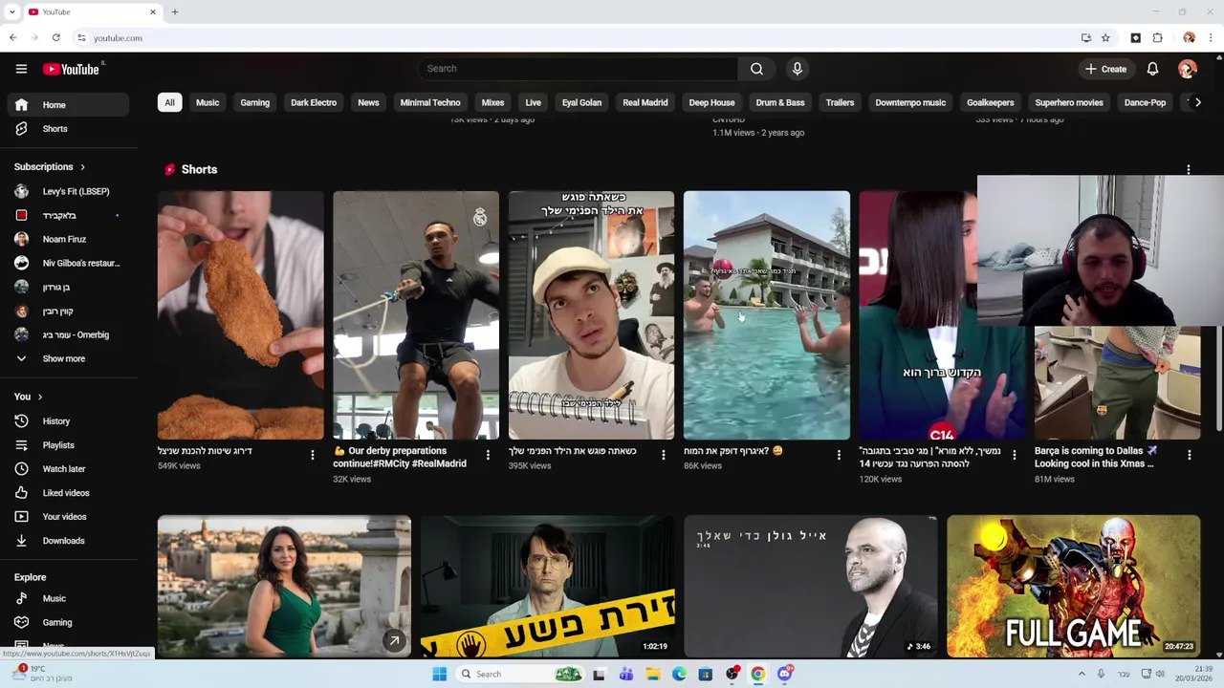Expand the Subscriptions section arrow

(82, 167)
